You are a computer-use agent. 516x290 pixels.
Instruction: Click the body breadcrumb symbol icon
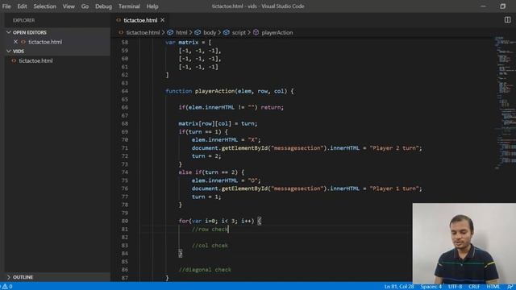click(198, 32)
